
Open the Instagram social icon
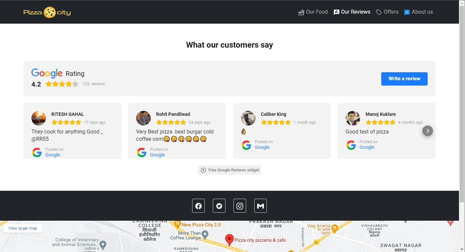point(240,206)
